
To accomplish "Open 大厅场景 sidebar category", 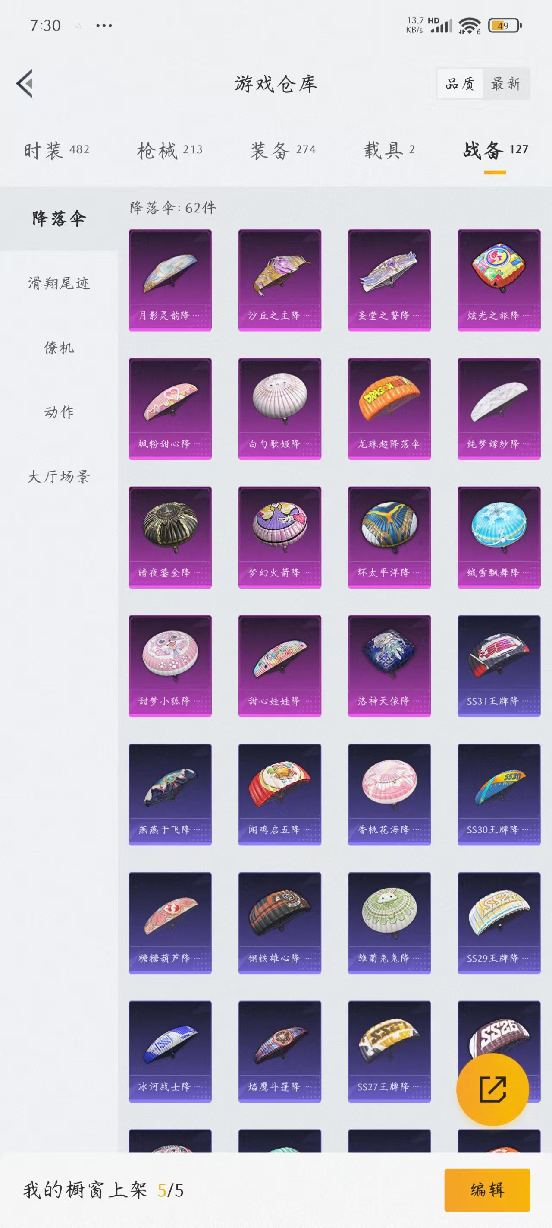I will pos(59,476).
